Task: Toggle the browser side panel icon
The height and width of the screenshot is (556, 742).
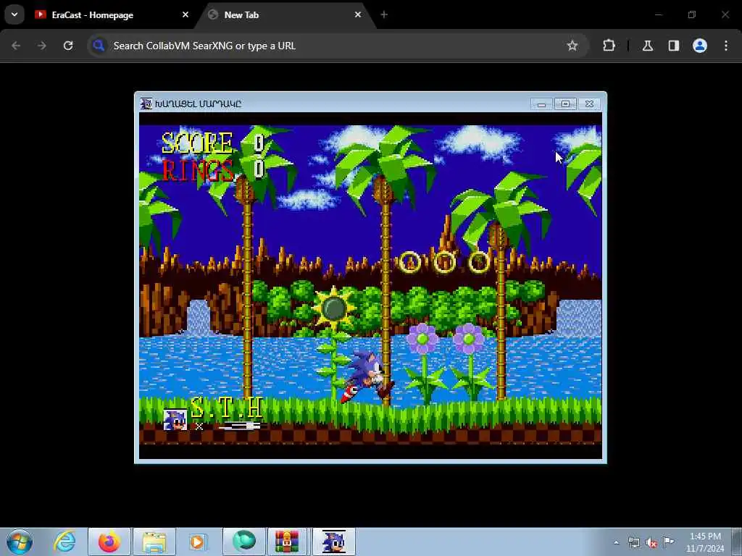Action: pos(674,46)
